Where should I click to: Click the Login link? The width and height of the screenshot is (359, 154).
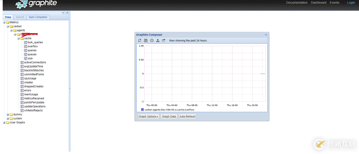click(351, 3)
